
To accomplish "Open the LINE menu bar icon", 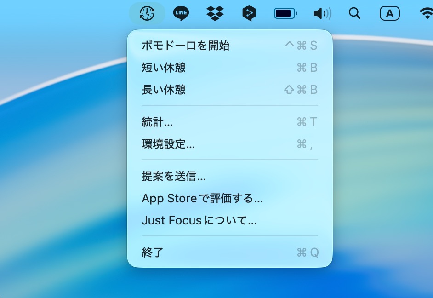I will pos(181,13).
